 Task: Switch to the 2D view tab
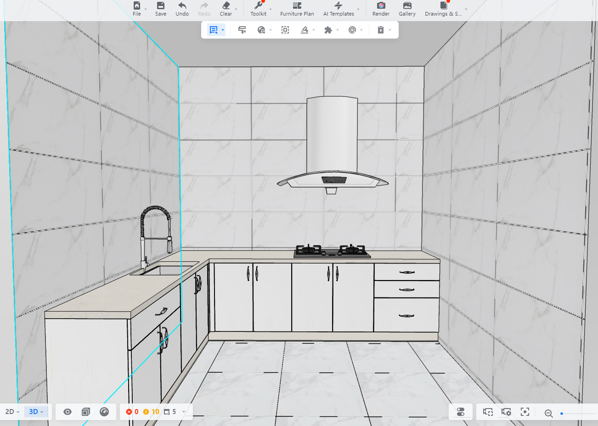pos(12,412)
